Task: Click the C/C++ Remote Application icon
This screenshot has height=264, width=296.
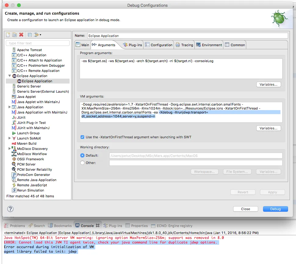Action: click(x=14, y=71)
